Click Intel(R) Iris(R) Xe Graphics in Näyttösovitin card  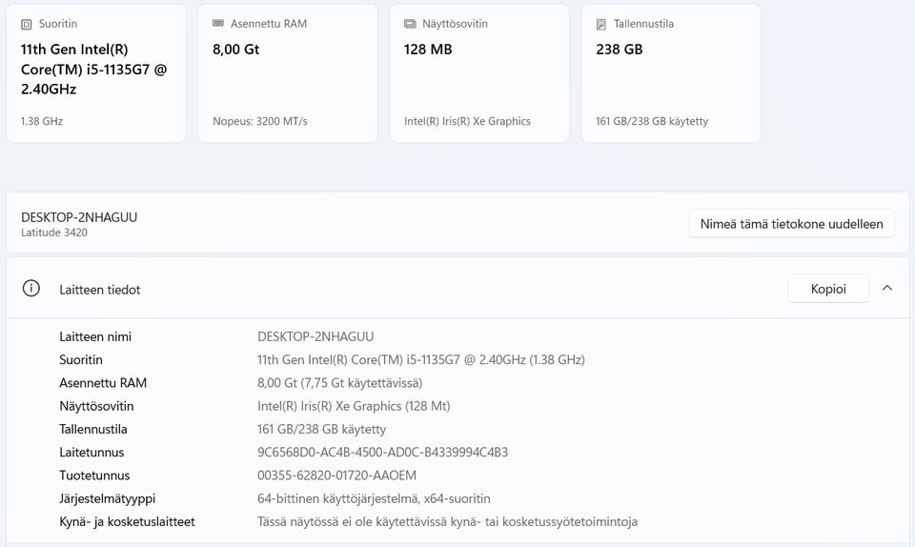pos(467,121)
